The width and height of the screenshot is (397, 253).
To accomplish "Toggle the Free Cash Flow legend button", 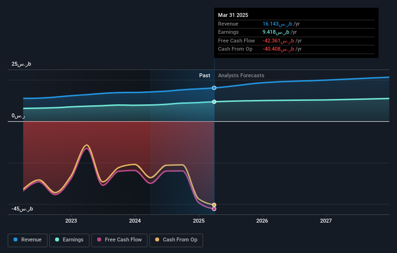I will pyautogui.click(x=119, y=240).
